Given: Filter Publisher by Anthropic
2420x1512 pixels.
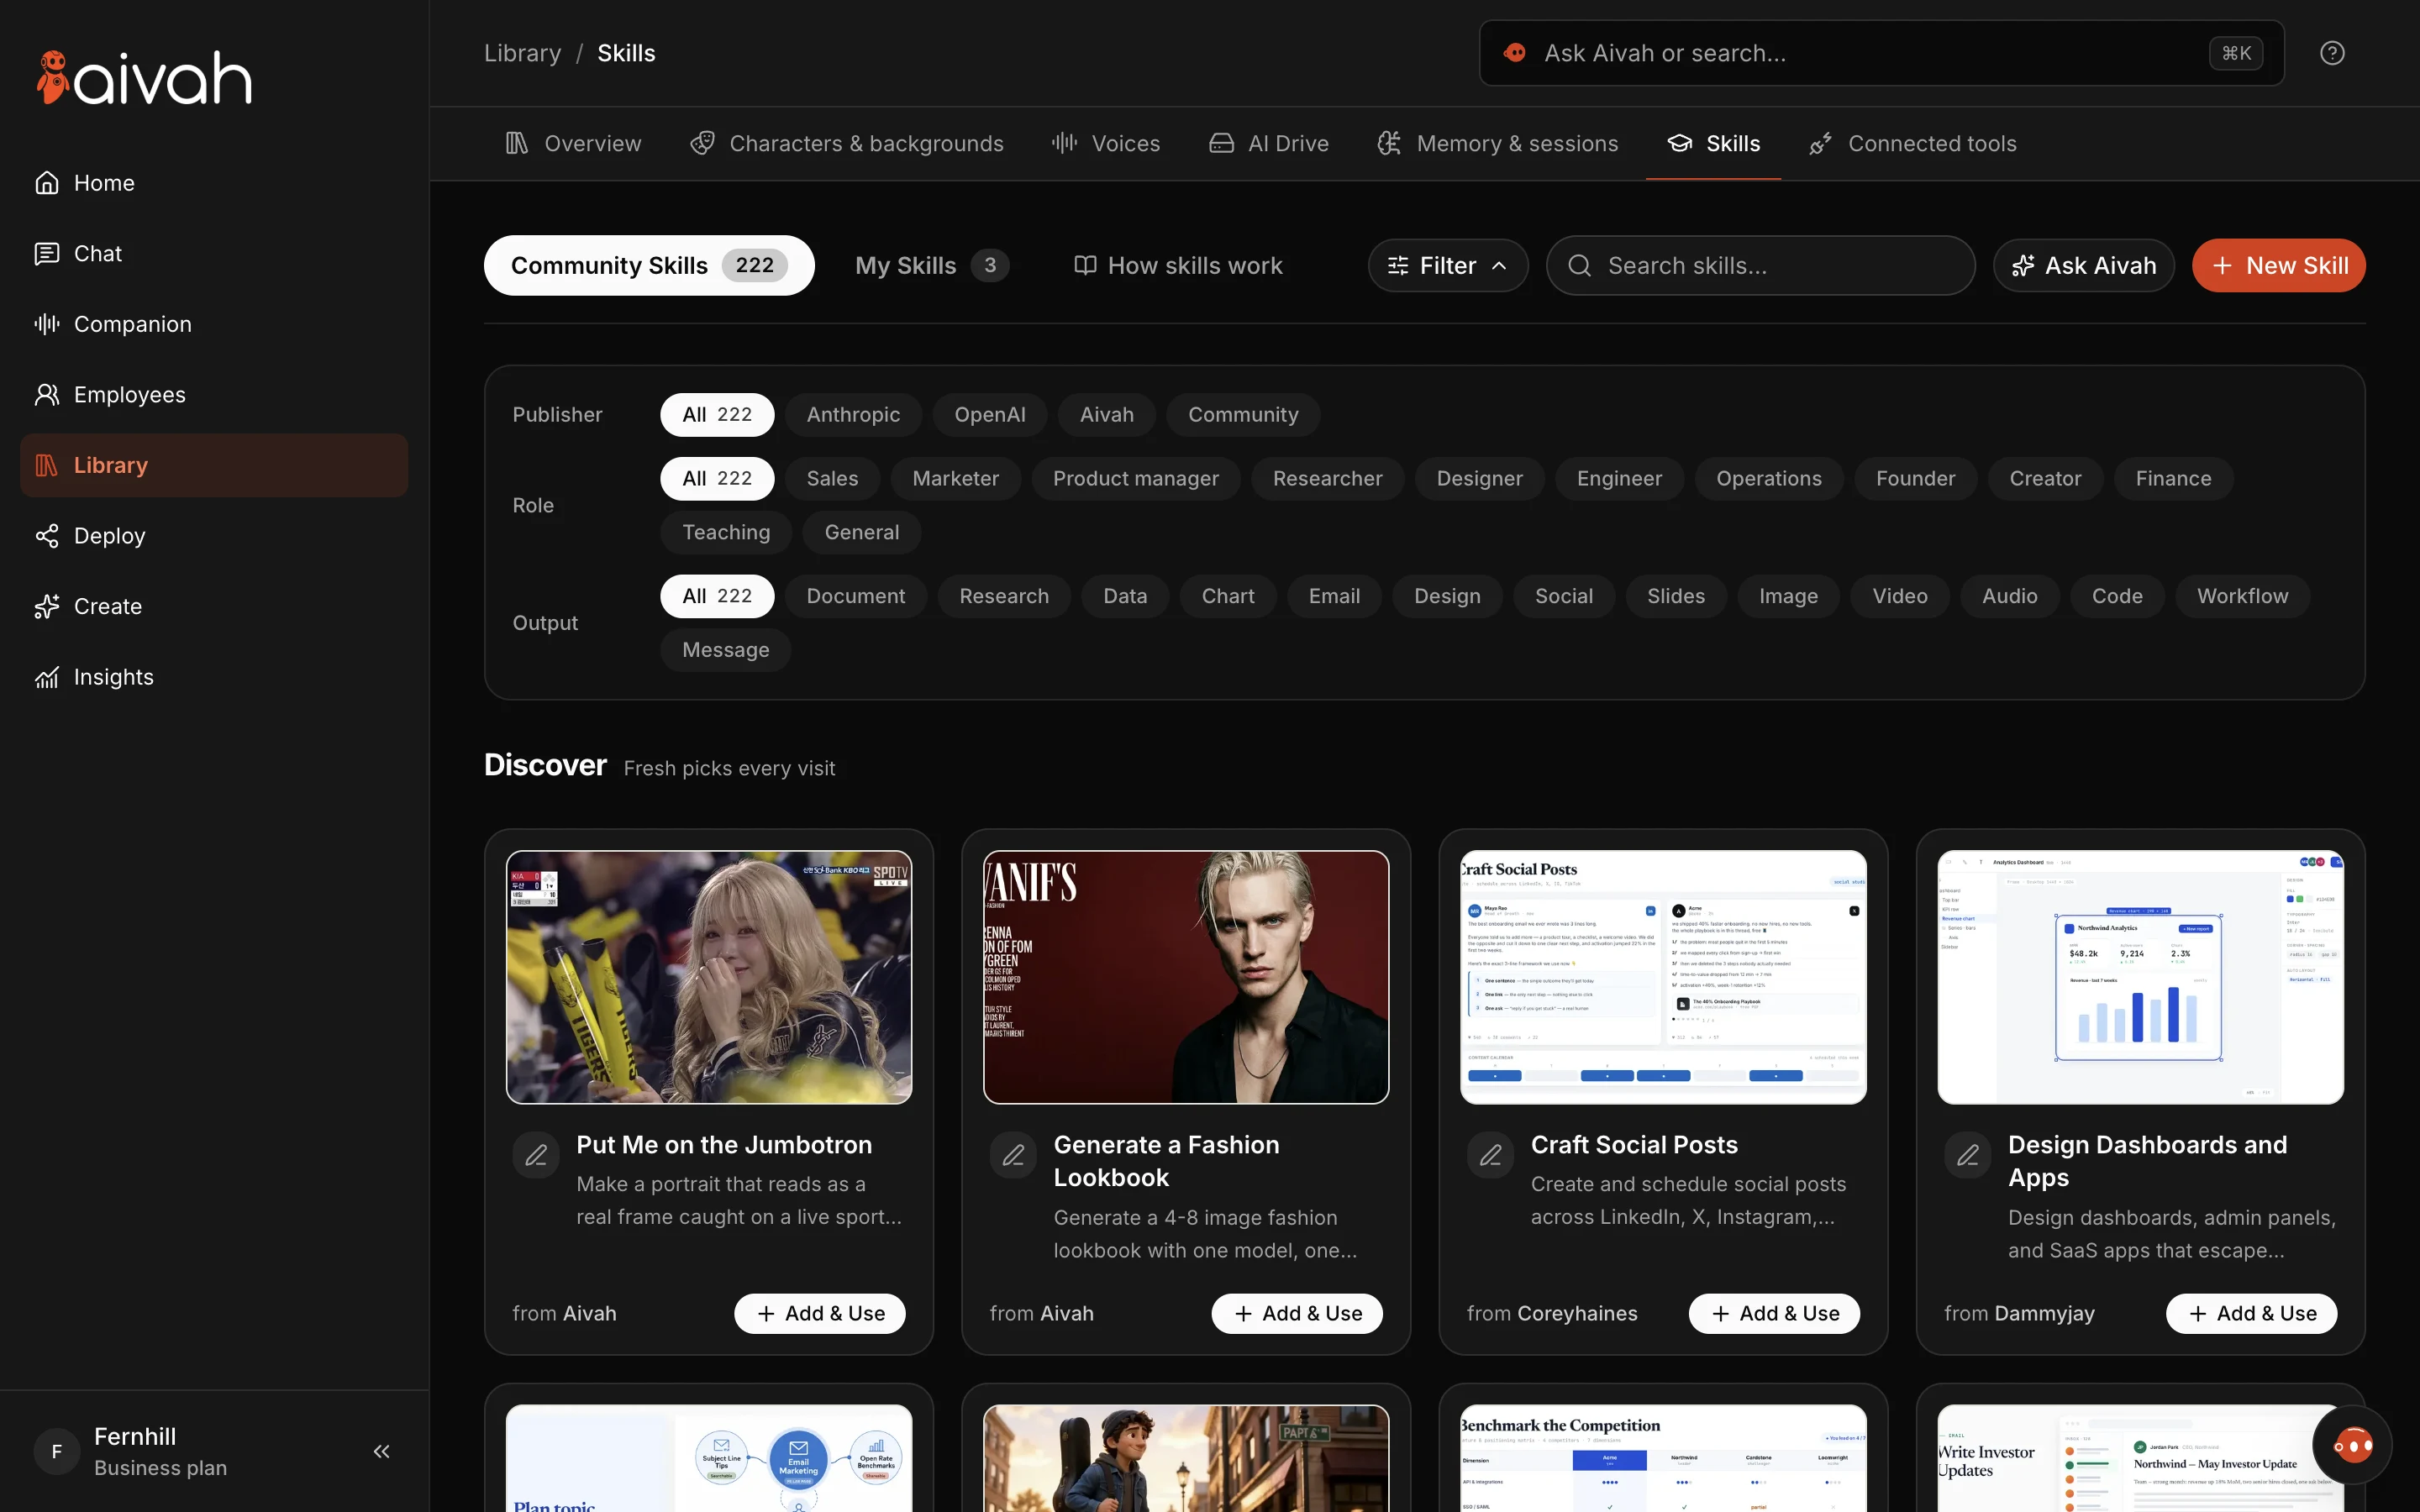Looking at the screenshot, I should pos(853,415).
